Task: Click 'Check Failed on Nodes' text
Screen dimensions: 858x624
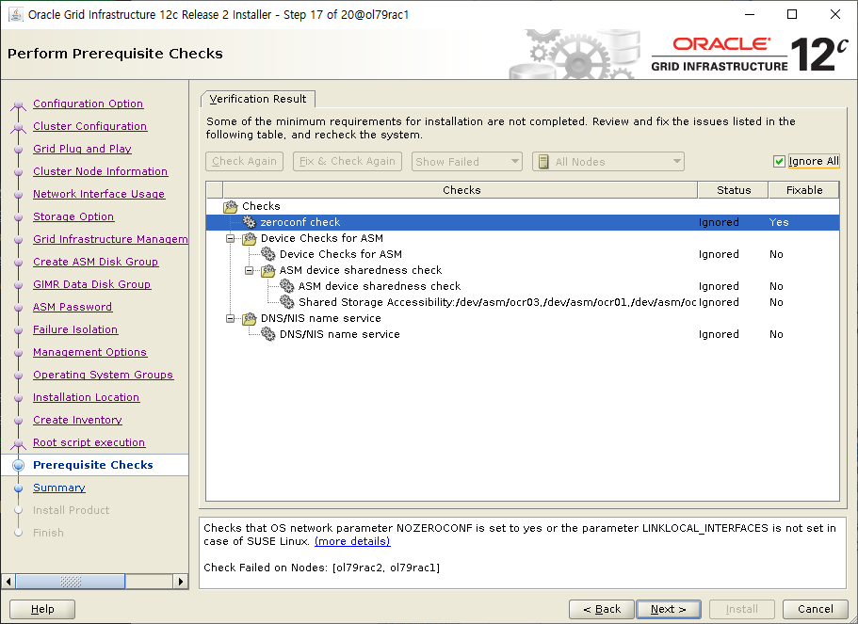Action: pos(322,568)
